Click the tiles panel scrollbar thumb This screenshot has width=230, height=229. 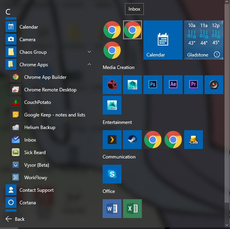click(x=227, y=104)
